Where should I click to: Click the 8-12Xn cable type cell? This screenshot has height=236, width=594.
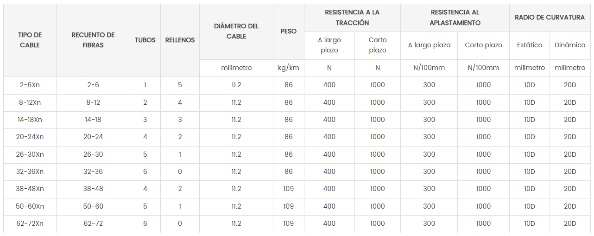point(30,102)
